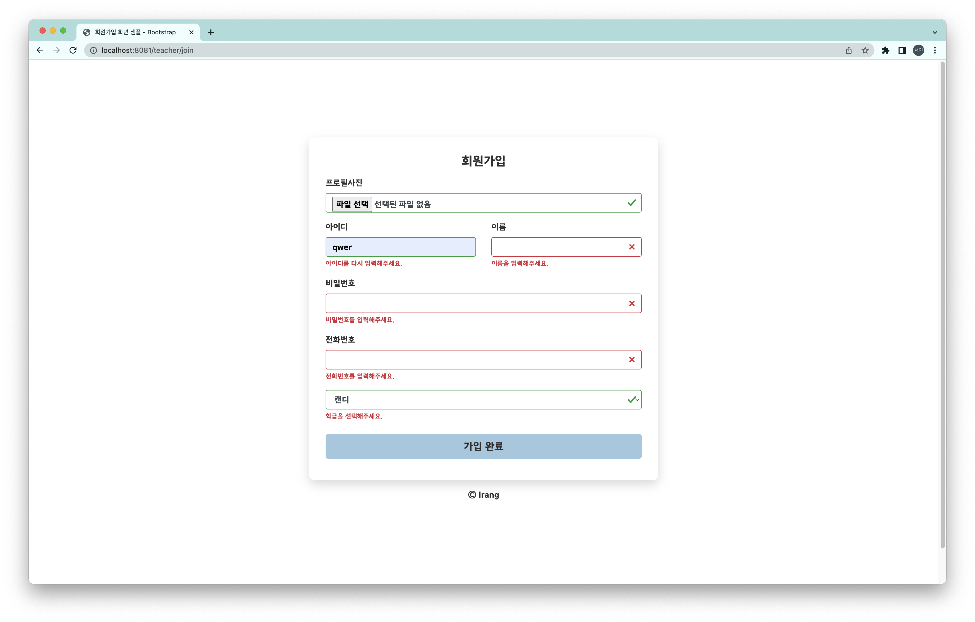Click the site information icon near the URL
The image size is (975, 622).
tap(93, 50)
